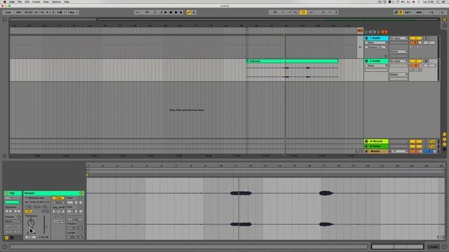Select the Adrenaline clip in arrangement
Screen dimensions: 449x252
click(293, 61)
